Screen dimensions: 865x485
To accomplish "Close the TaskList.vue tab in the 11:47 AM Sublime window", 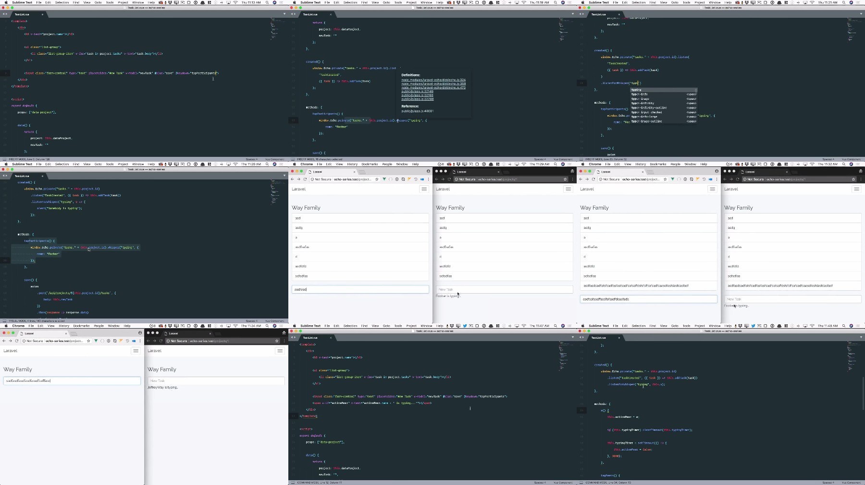I will [331, 338].
